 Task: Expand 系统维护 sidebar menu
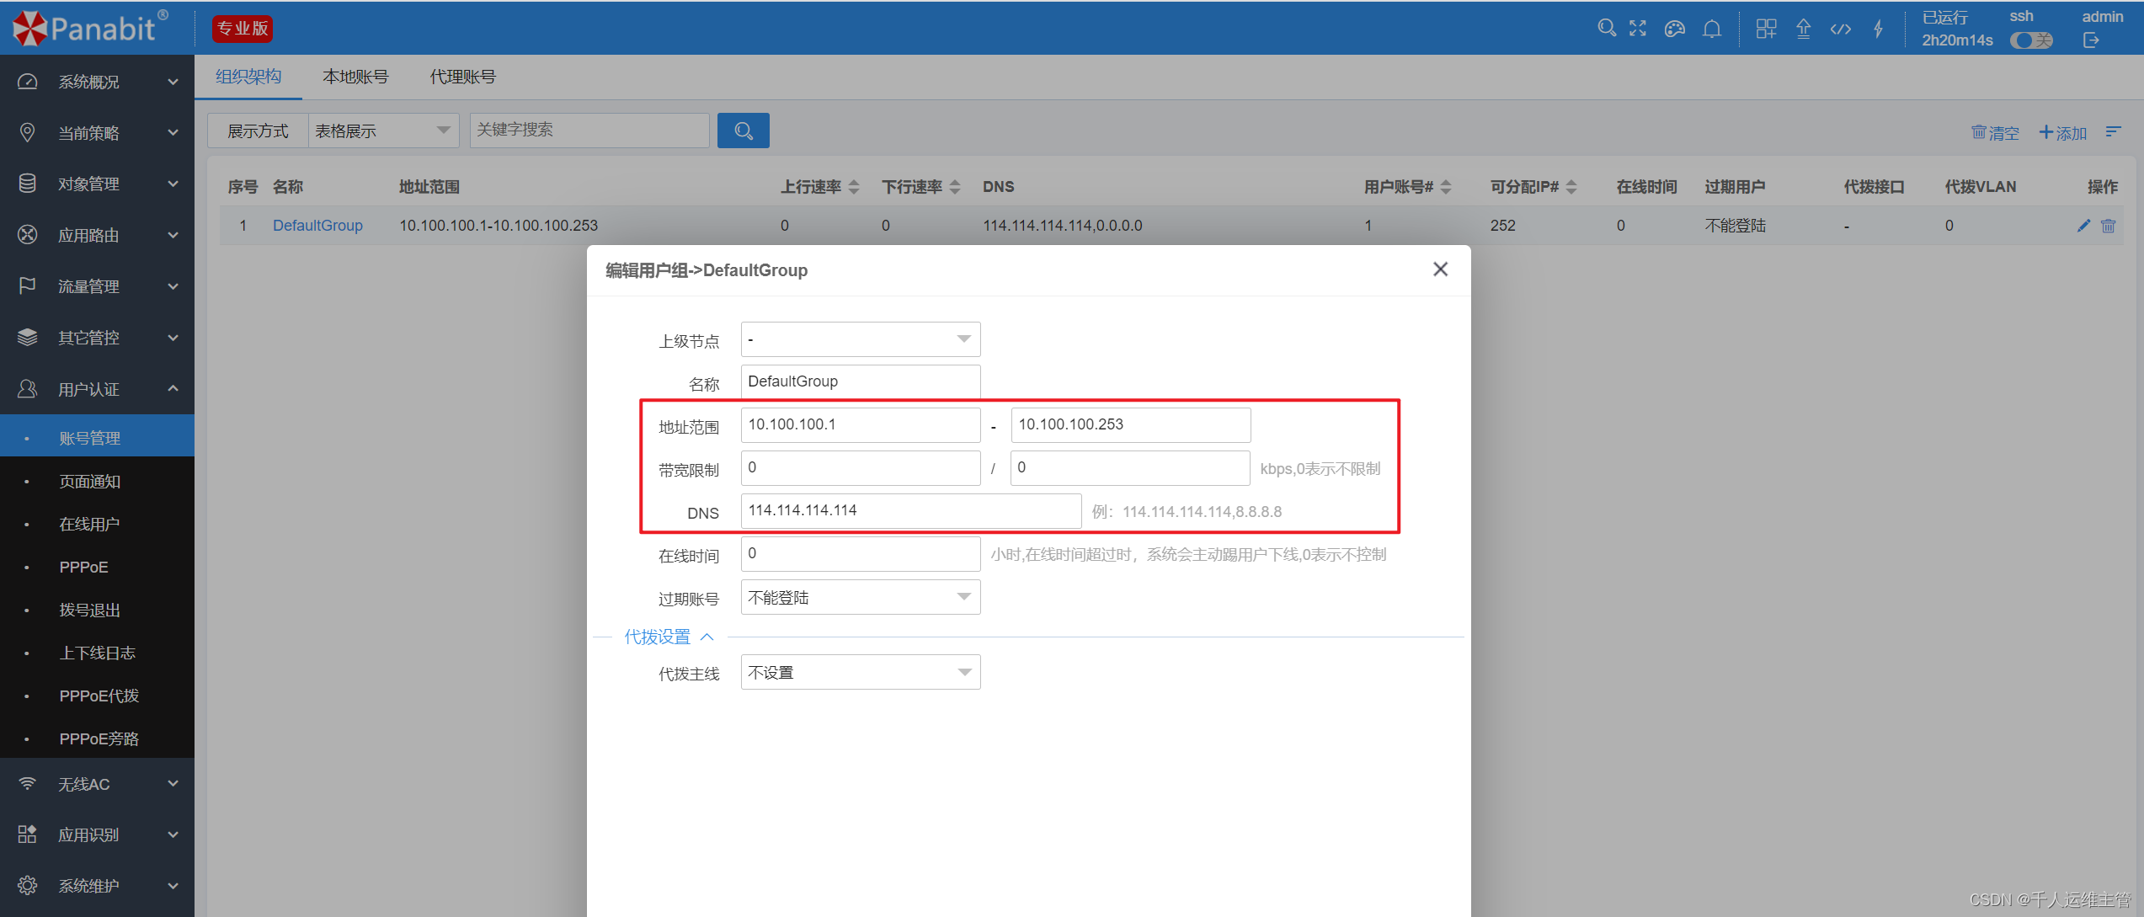(x=97, y=886)
